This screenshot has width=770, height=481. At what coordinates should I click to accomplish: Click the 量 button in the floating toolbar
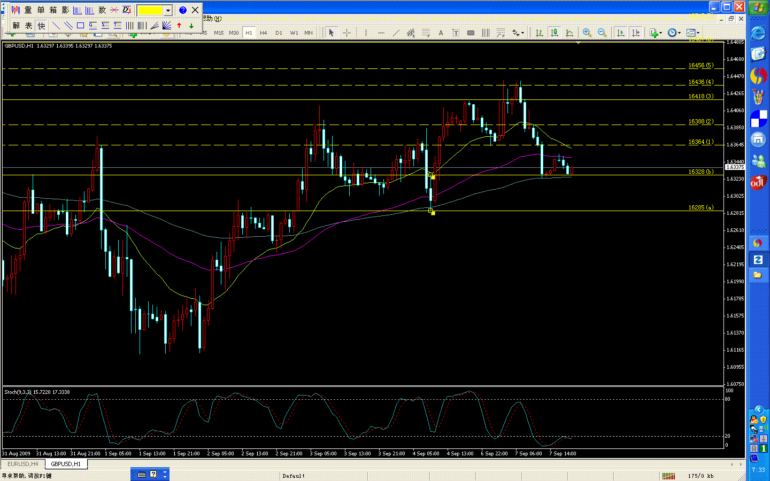pyautogui.click(x=28, y=10)
